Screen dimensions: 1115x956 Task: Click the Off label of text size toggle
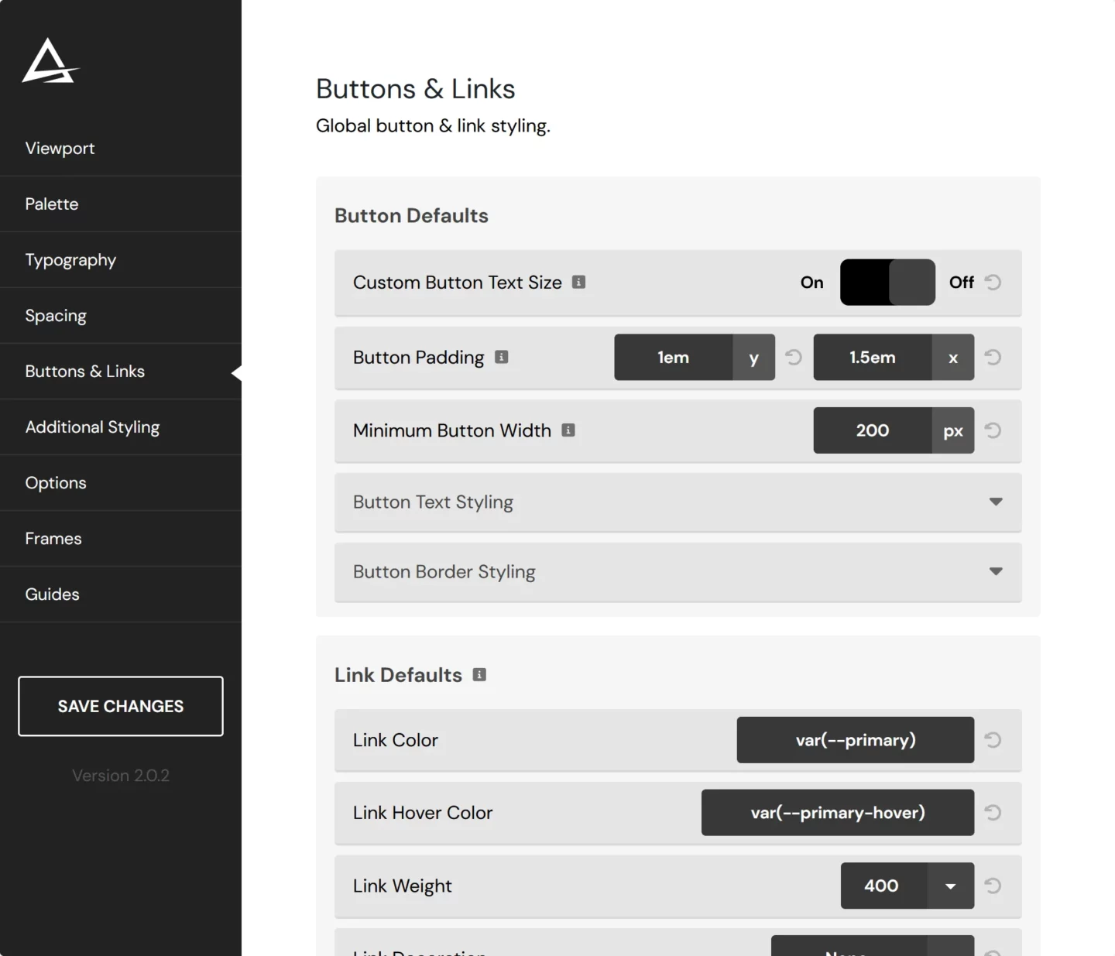(x=962, y=282)
